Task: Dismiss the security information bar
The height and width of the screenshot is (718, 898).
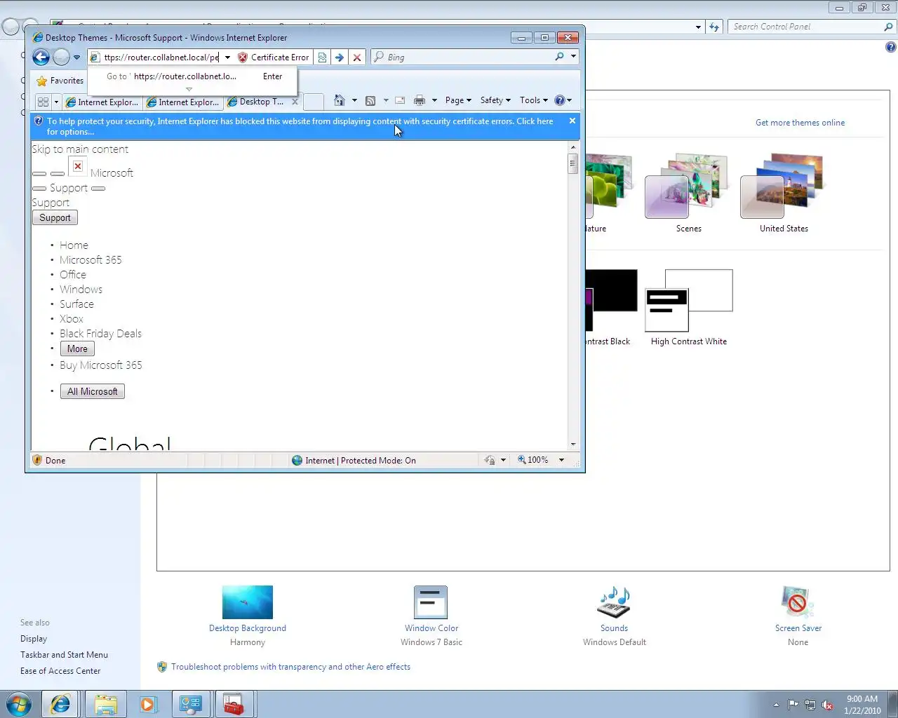Action: (572, 121)
